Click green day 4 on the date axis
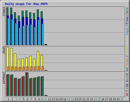This screenshot has width=130, height=102. [x=20, y=99]
